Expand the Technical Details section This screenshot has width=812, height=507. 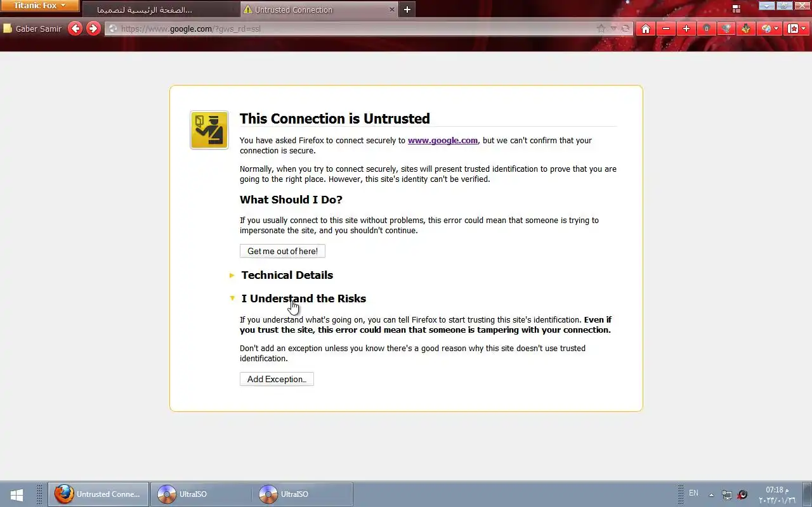(287, 275)
